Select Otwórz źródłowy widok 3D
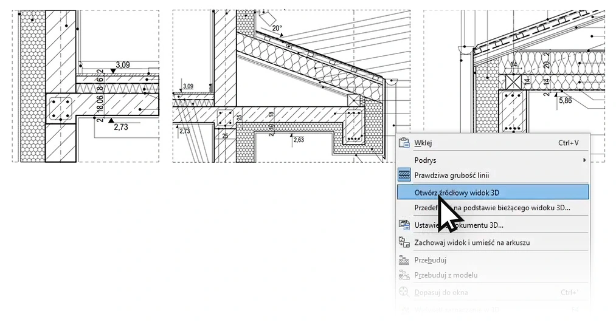Image resolution: width=616 pixels, height=325 pixels. tap(493, 193)
